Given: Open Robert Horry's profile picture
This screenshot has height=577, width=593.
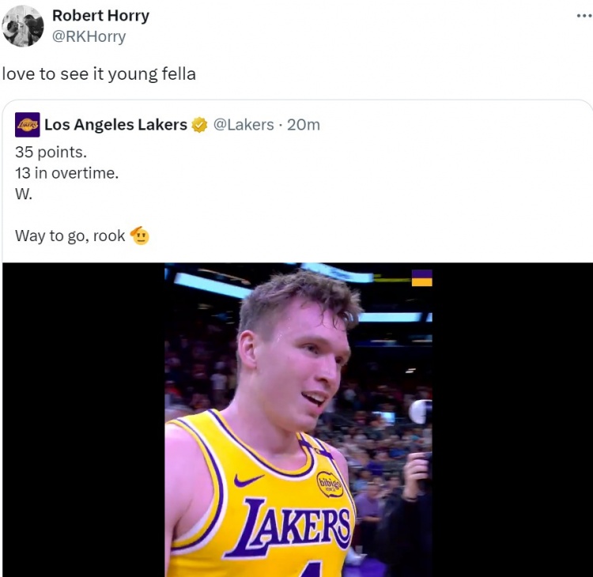Looking at the screenshot, I should click(x=23, y=26).
